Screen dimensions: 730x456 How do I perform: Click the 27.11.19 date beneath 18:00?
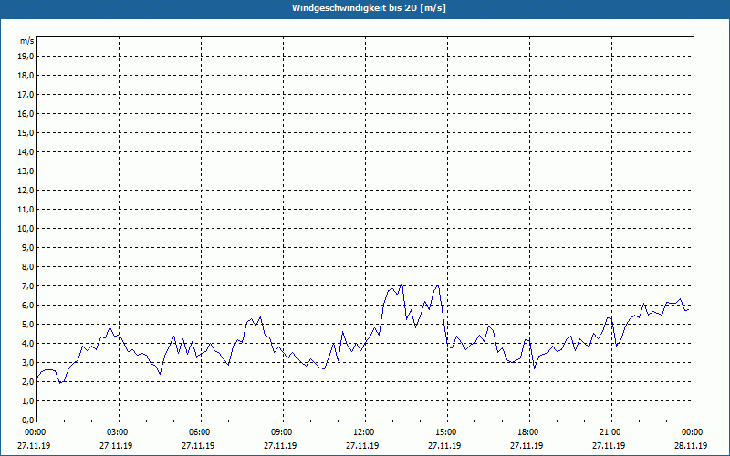tap(527, 446)
